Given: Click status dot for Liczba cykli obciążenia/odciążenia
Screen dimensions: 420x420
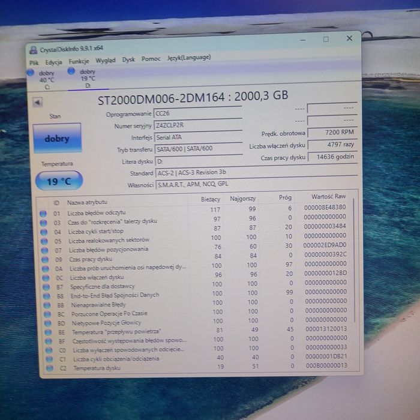Looking at the screenshot, I should pyautogui.click(x=49, y=359).
